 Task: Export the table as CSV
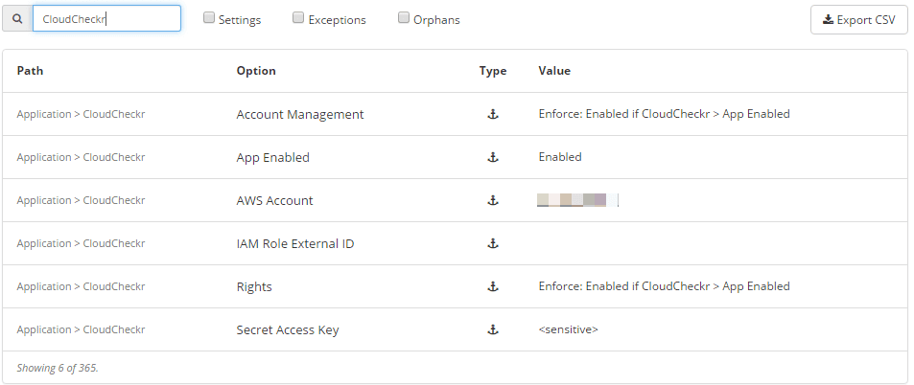859,20
